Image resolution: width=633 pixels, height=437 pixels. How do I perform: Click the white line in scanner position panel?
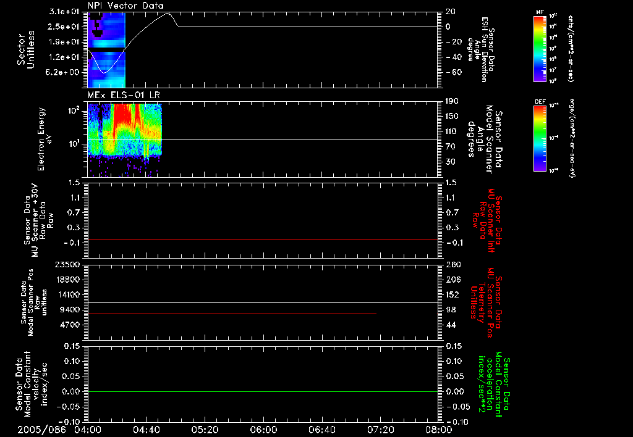(x=263, y=302)
